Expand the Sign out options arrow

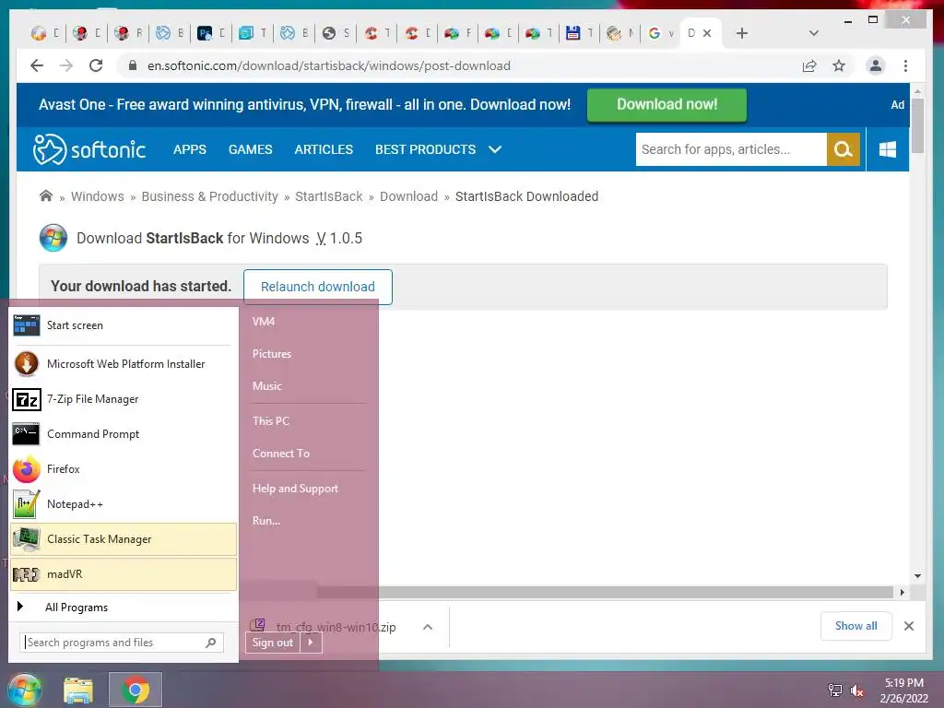pos(311,643)
